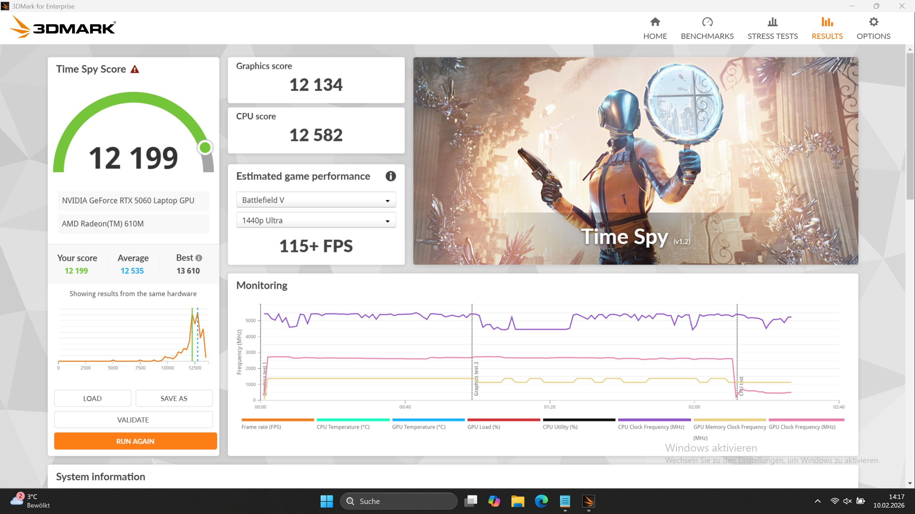Click the Time Spy Score warning icon
Viewport: 915px width, 514px height.
pos(134,69)
